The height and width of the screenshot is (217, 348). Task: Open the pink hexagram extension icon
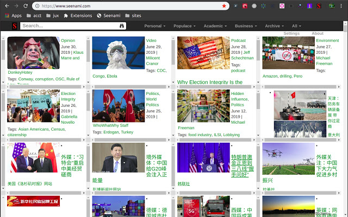[282, 6]
